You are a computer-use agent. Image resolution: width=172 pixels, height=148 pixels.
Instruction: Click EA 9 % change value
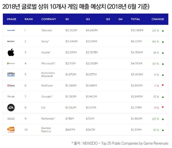click(x=157, y=108)
